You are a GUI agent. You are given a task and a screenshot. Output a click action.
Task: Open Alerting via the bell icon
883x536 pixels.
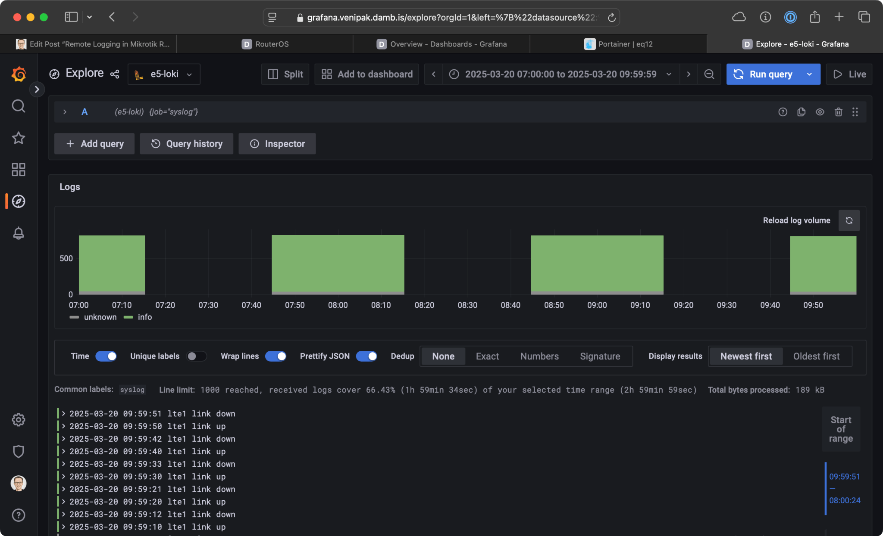[18, 233]
